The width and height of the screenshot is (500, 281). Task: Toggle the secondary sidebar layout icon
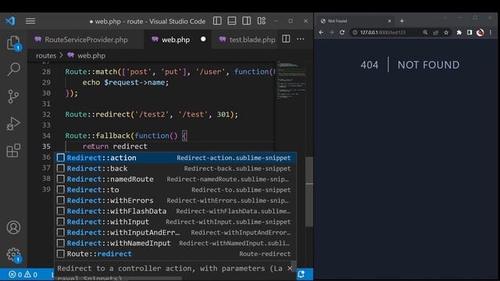click(x=247, y=21)
